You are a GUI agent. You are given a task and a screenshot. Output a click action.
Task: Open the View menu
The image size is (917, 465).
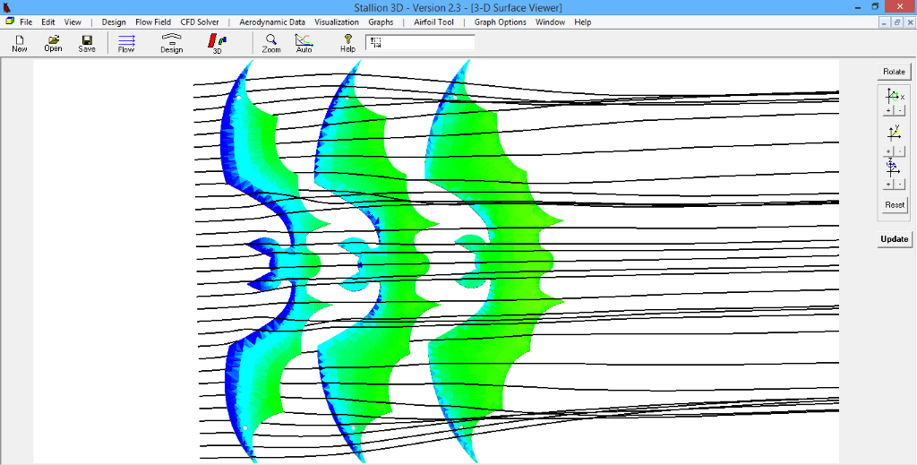[73, 22]
